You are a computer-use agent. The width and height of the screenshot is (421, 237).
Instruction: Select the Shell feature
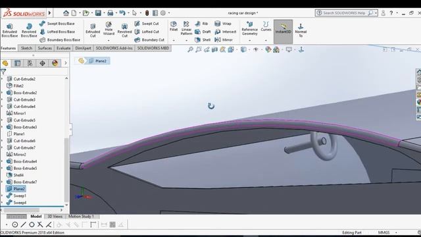pos(203,39)
